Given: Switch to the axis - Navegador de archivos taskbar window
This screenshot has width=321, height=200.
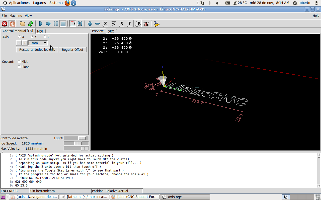Looking at the screenshot, I should pos(34,197).
